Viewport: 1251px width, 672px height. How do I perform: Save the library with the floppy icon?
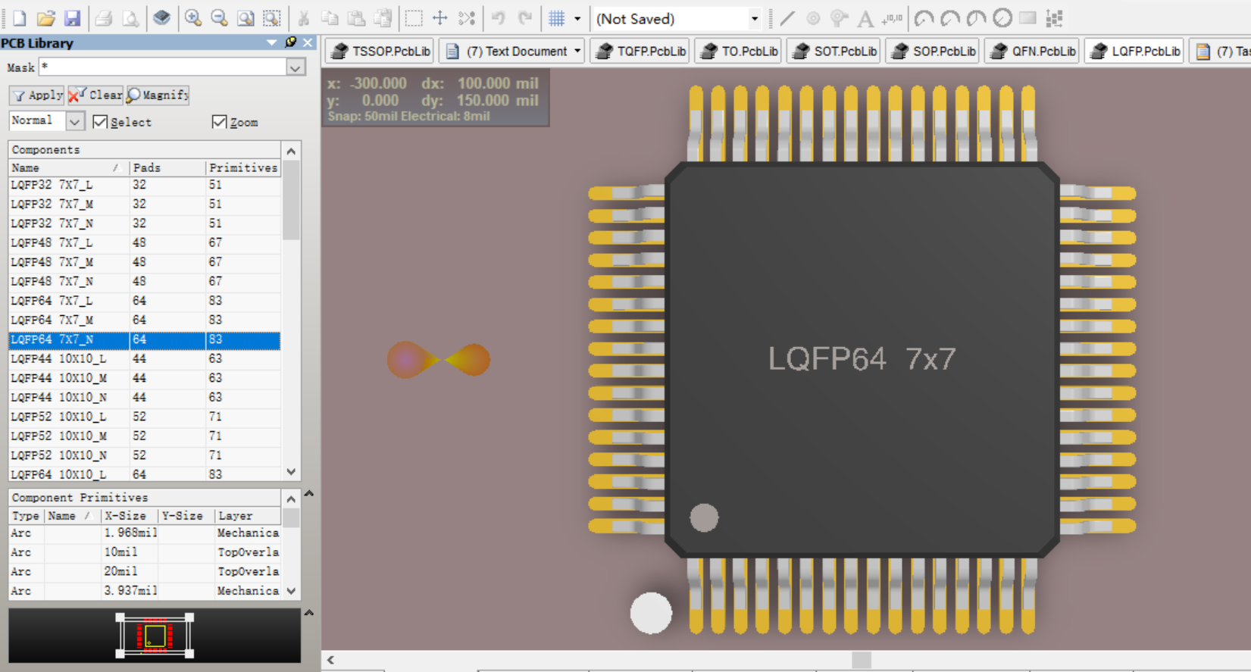point(72,18)
